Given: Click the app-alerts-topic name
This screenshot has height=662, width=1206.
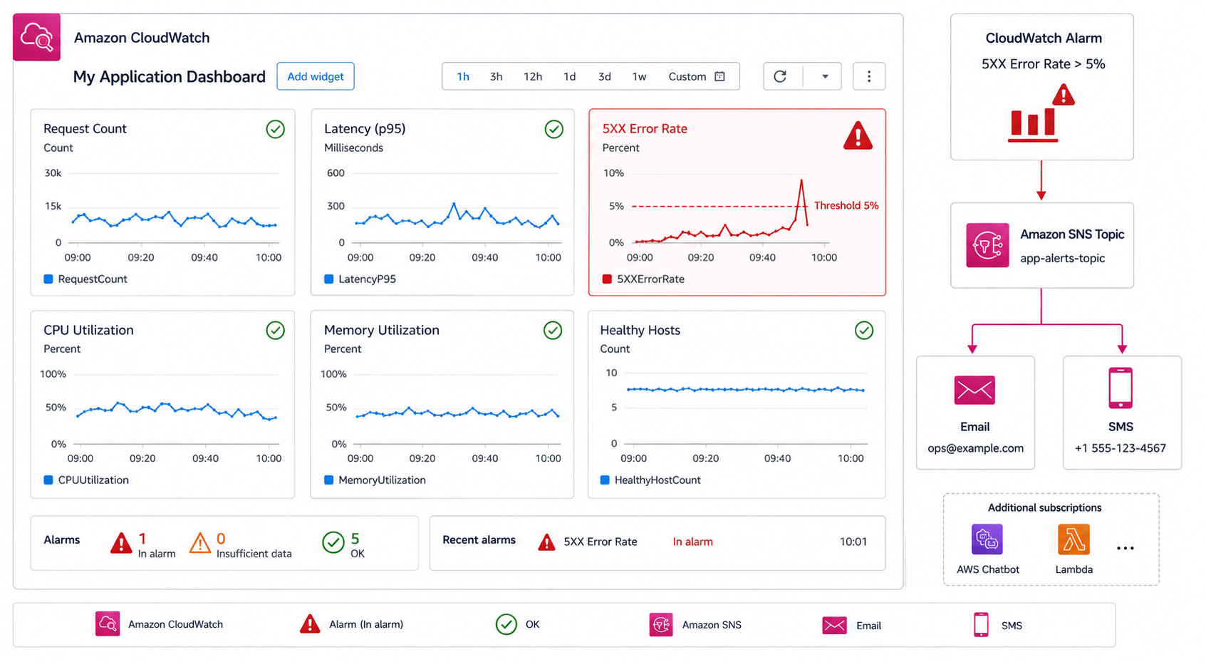Looking at the screenshot, I should pos(1062,258).
